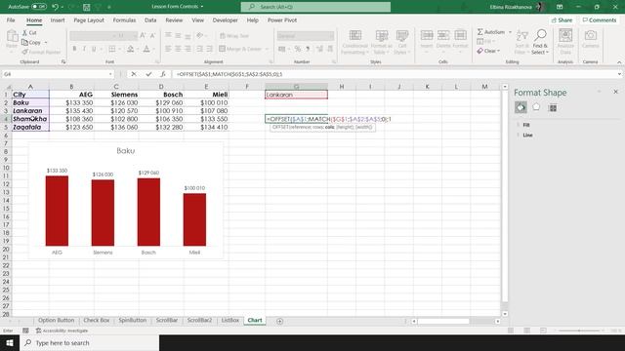The image size is (625, 351).
Task: Open the Data ribbon tab
Action: (150, 19)
